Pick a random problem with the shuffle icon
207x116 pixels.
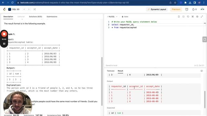pyautogui.click(x=35, y=9)
